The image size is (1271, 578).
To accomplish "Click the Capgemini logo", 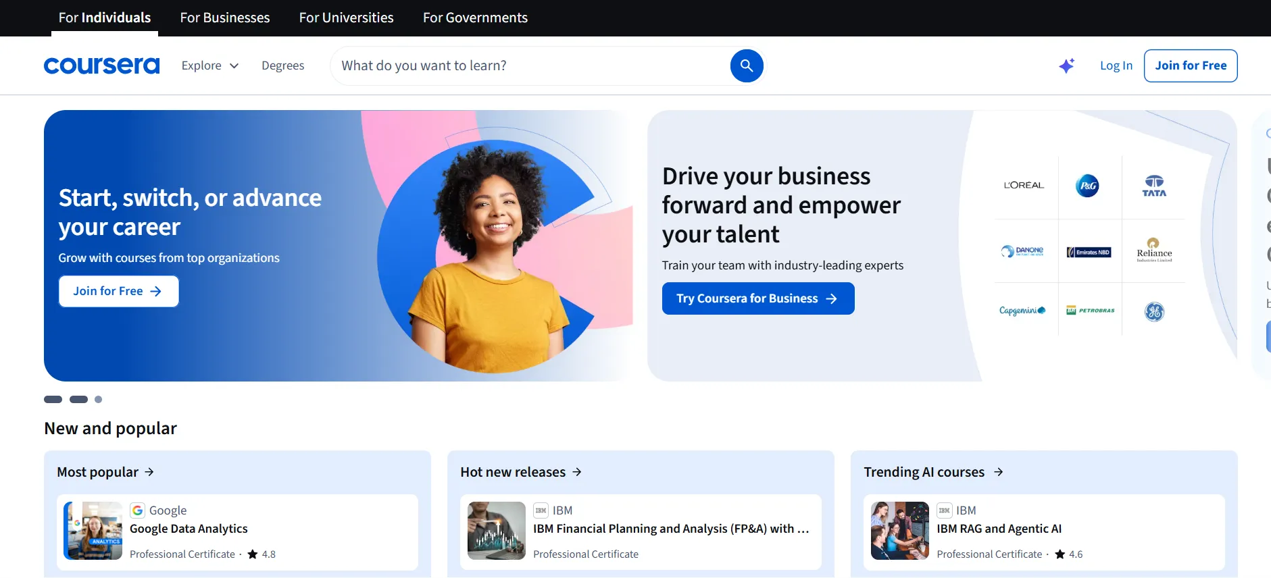I will 1022,311.
